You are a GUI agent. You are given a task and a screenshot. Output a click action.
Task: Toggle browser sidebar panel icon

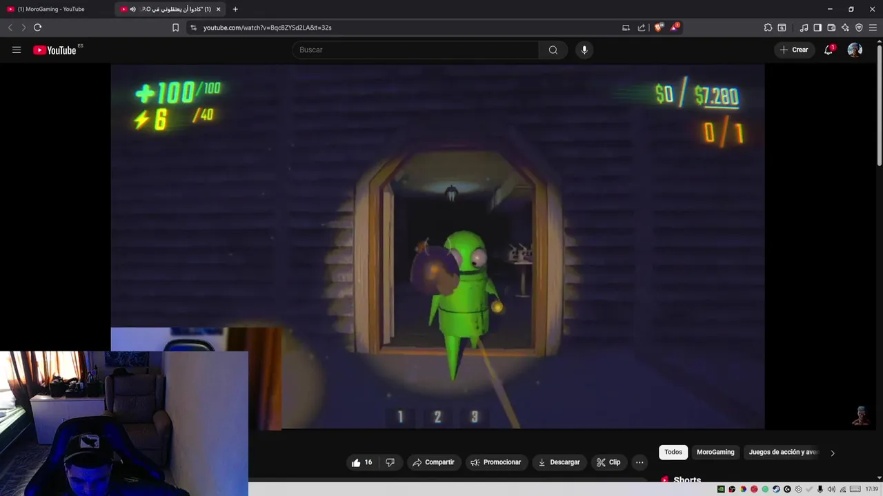pos(817,28)
